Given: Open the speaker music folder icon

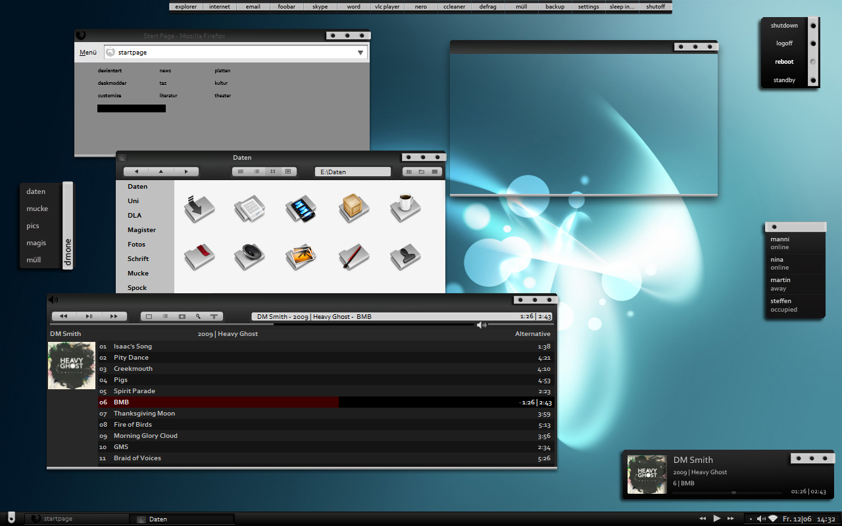Looking at the screenshot, I should pyautogui.click(x=250, y=256).
